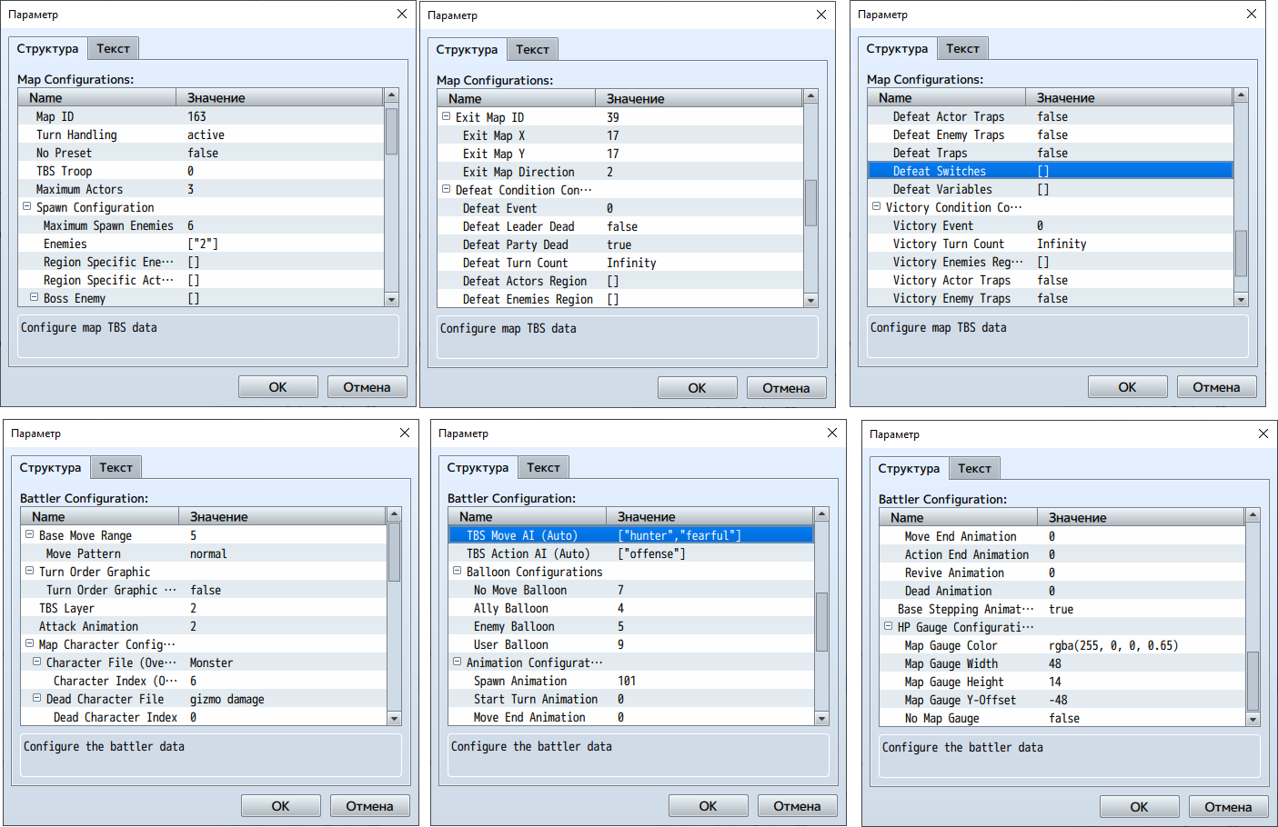This screenshot has height=827, width=1278.
Task: Collapse the Dead Character File node
Action: [36, 698]
